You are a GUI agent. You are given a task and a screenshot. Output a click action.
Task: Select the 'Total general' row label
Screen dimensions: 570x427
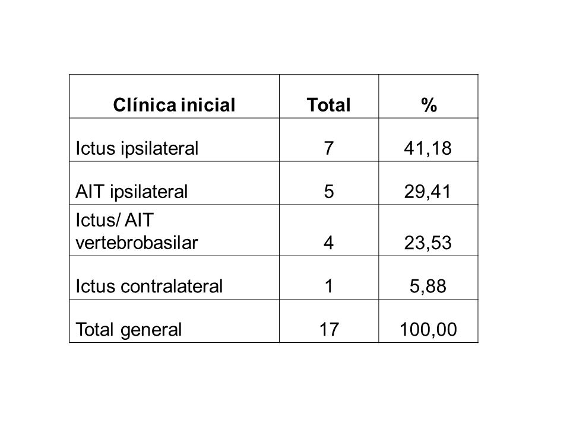(129, 330)
